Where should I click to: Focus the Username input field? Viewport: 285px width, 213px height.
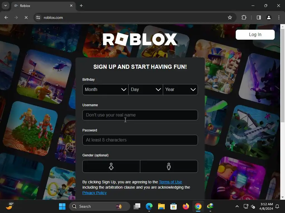tap(140, 115)
